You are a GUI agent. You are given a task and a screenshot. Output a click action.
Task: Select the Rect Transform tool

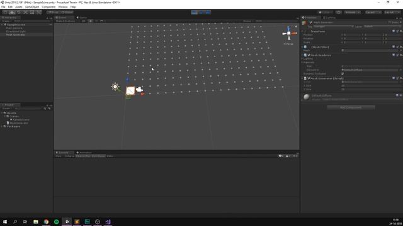(x=32, y=13)
